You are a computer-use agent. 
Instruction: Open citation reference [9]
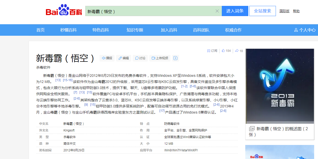(86, 105)
